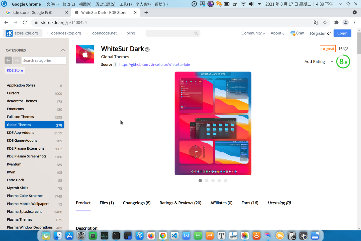
Task: Switch to the Changelogs (8) tab
Action: click(137, 203)
